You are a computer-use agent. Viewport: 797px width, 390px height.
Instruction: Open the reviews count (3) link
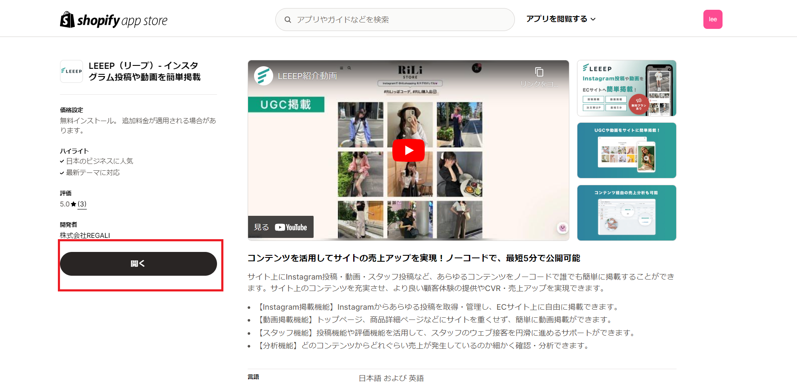(82, 204)
